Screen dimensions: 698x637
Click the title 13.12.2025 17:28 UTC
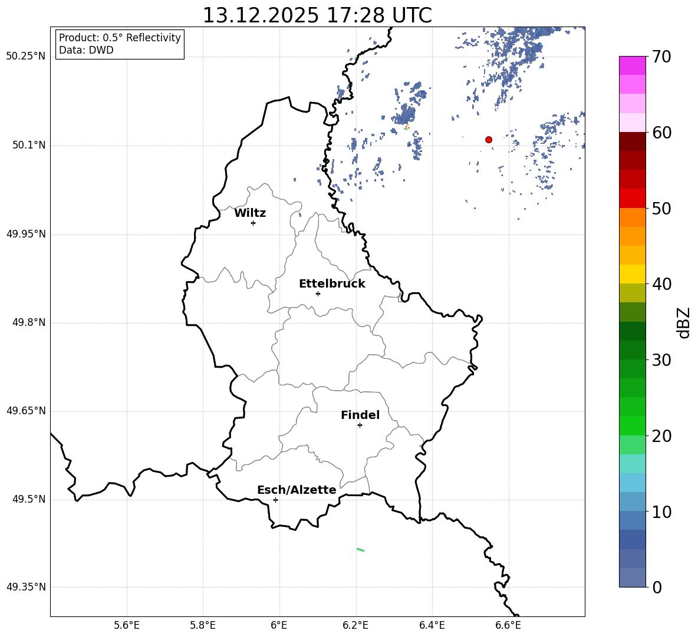coord(317,15)
